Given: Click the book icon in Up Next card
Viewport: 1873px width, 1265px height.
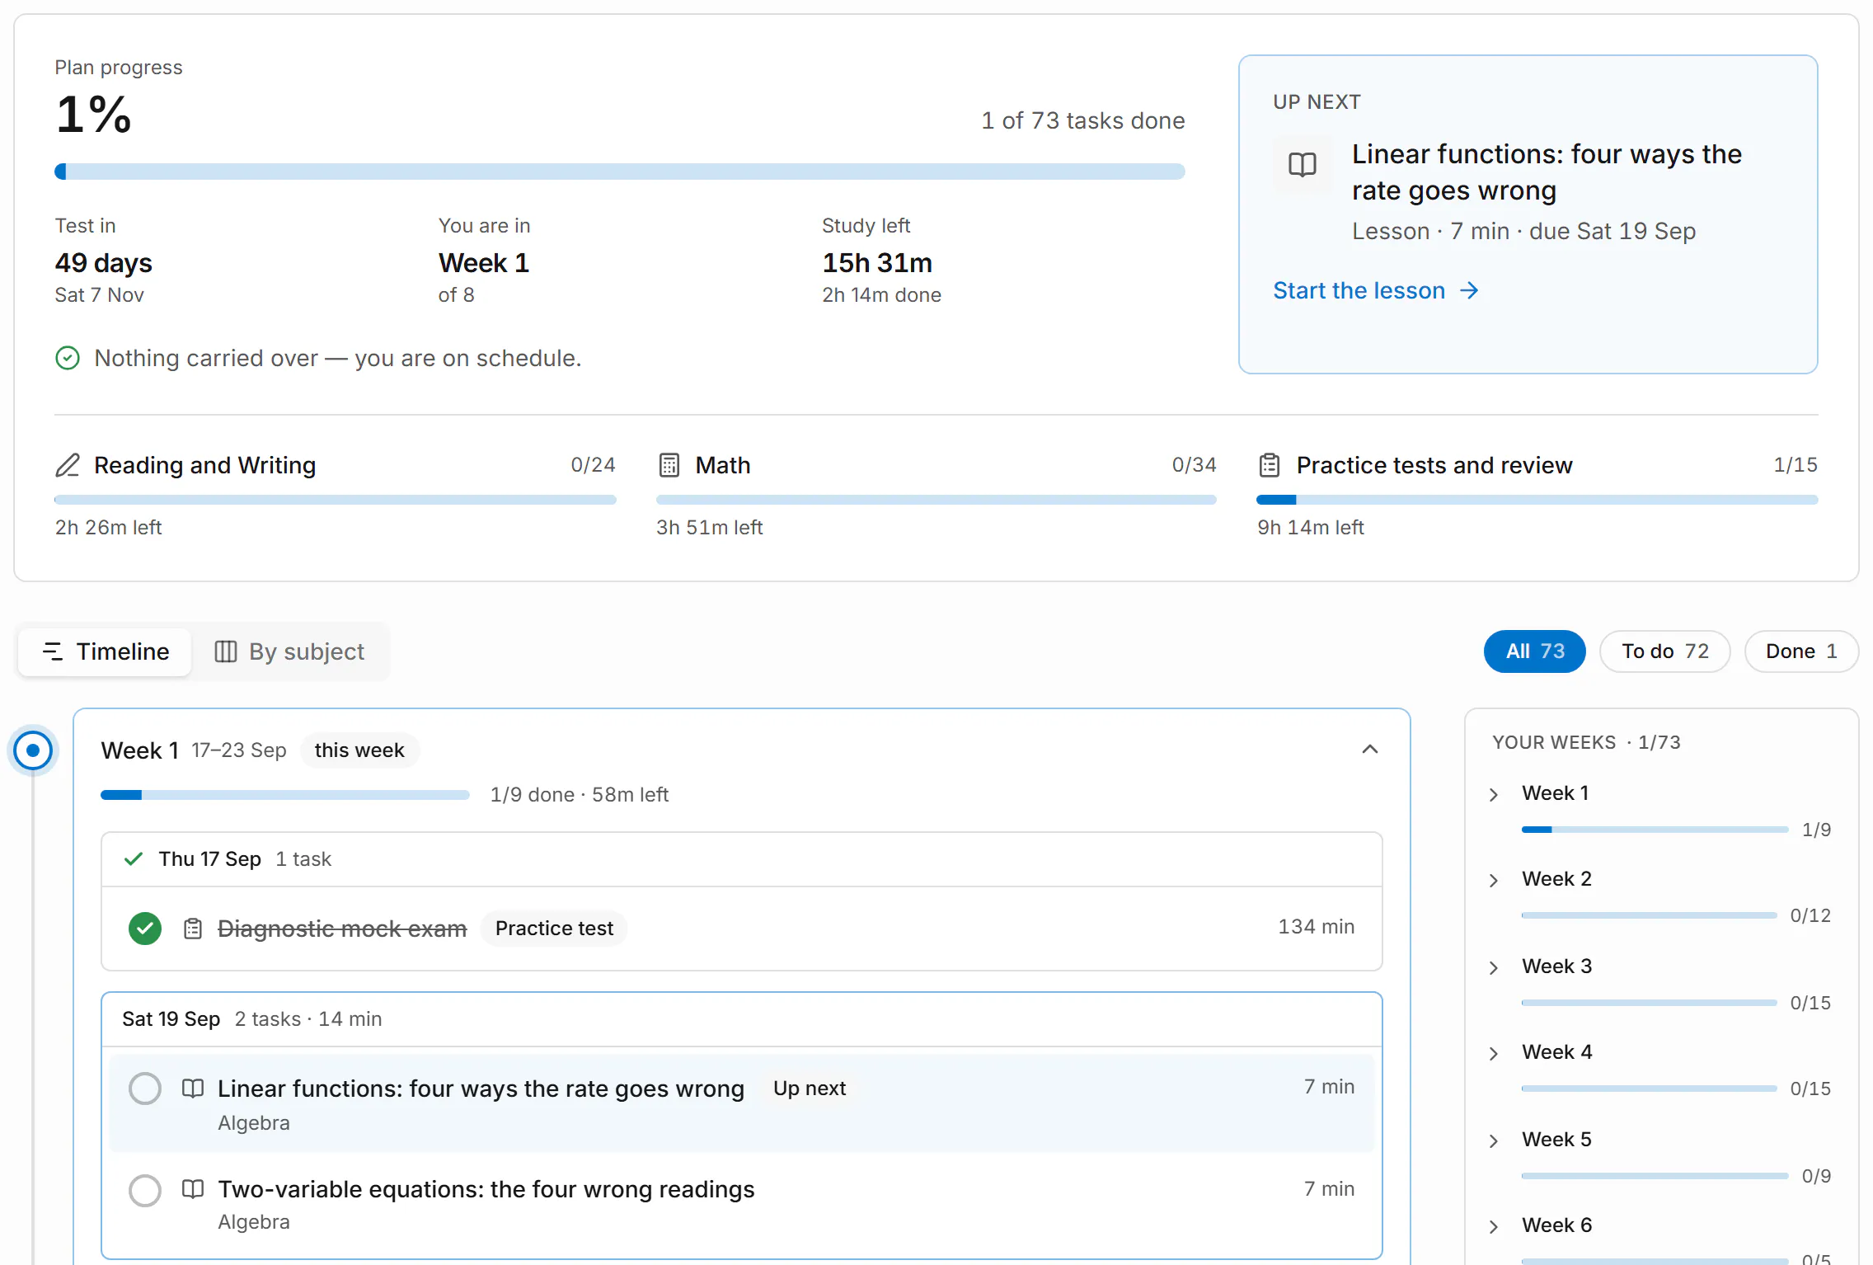Looking at the screenshot, I should click(1303, 165).
